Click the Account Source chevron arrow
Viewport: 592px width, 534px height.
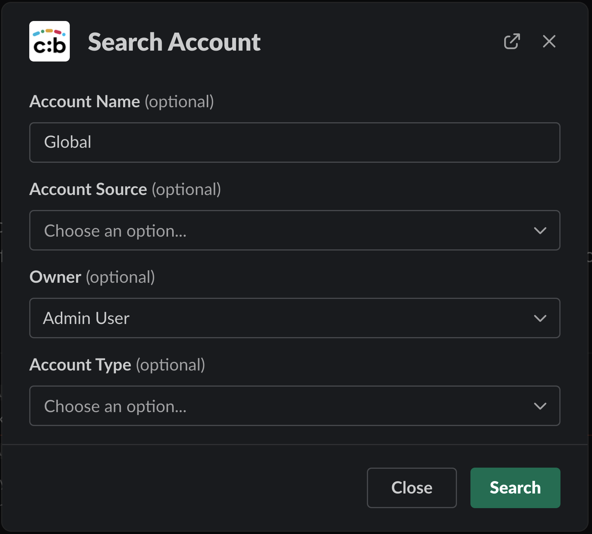540,230
